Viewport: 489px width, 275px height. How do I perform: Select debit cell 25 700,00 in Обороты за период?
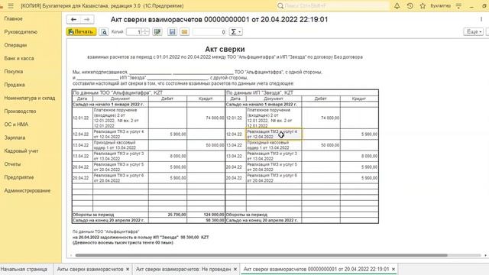pos(168,215)
